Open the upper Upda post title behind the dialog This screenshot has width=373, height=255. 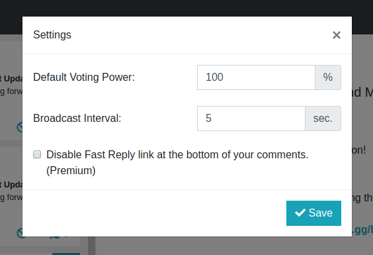pos(11,79)
